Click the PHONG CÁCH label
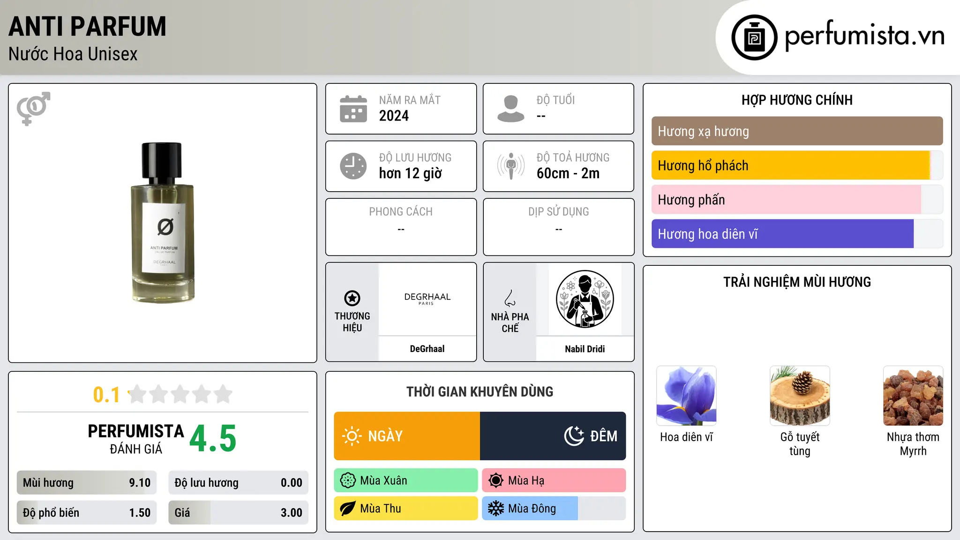 coord(401,212)
